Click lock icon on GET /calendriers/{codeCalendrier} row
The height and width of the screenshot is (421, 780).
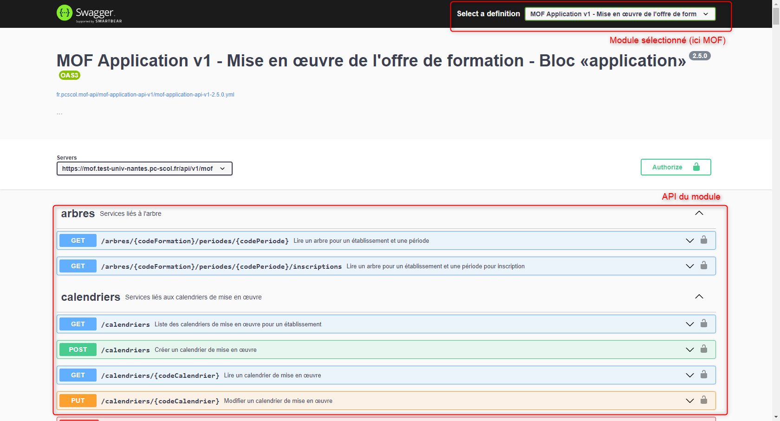click(x=704, y=375)
